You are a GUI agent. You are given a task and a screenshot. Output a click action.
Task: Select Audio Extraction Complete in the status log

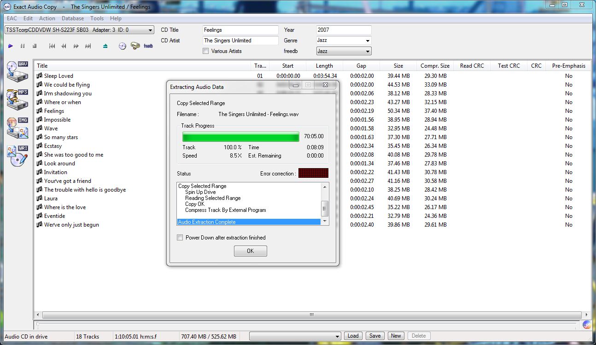coord(249,222)
